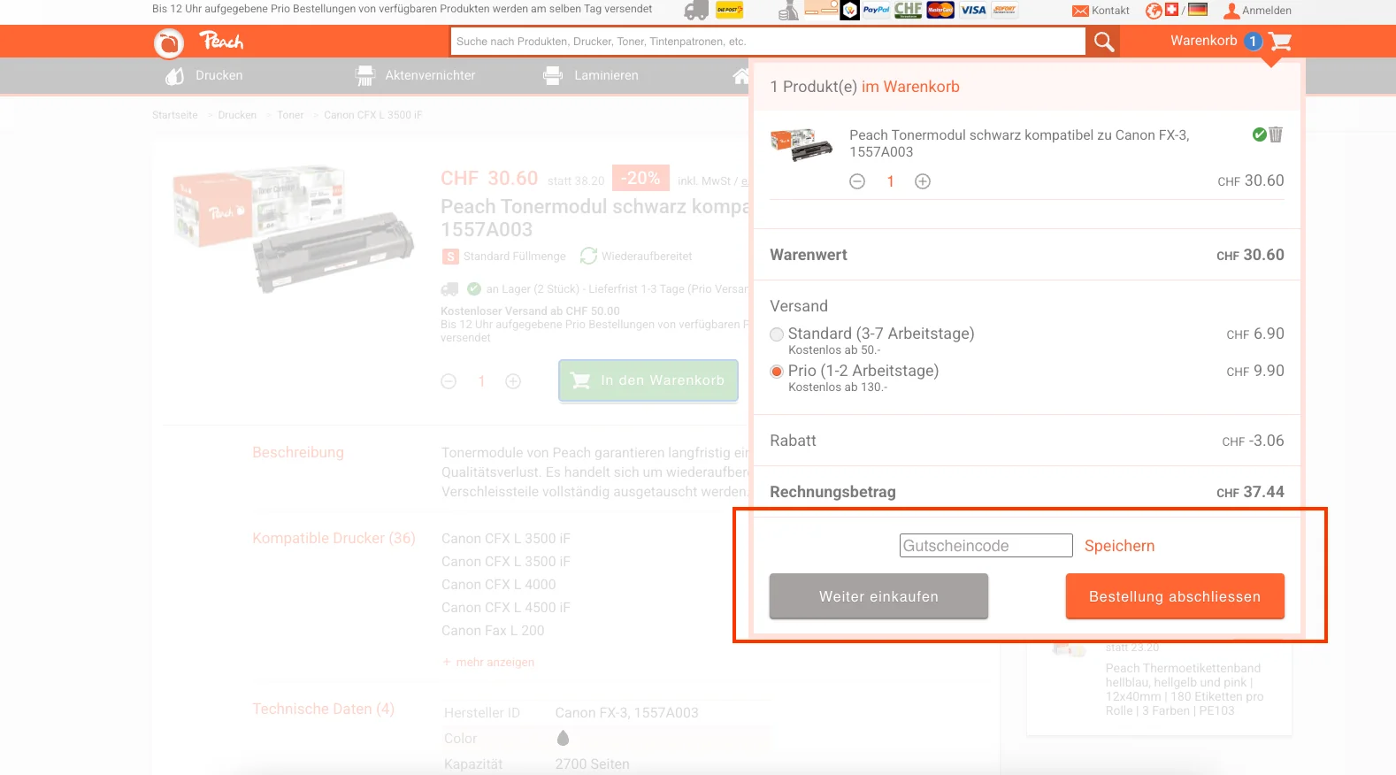
Task: Click the Kontakt envelope icon
Action: 1080,11
